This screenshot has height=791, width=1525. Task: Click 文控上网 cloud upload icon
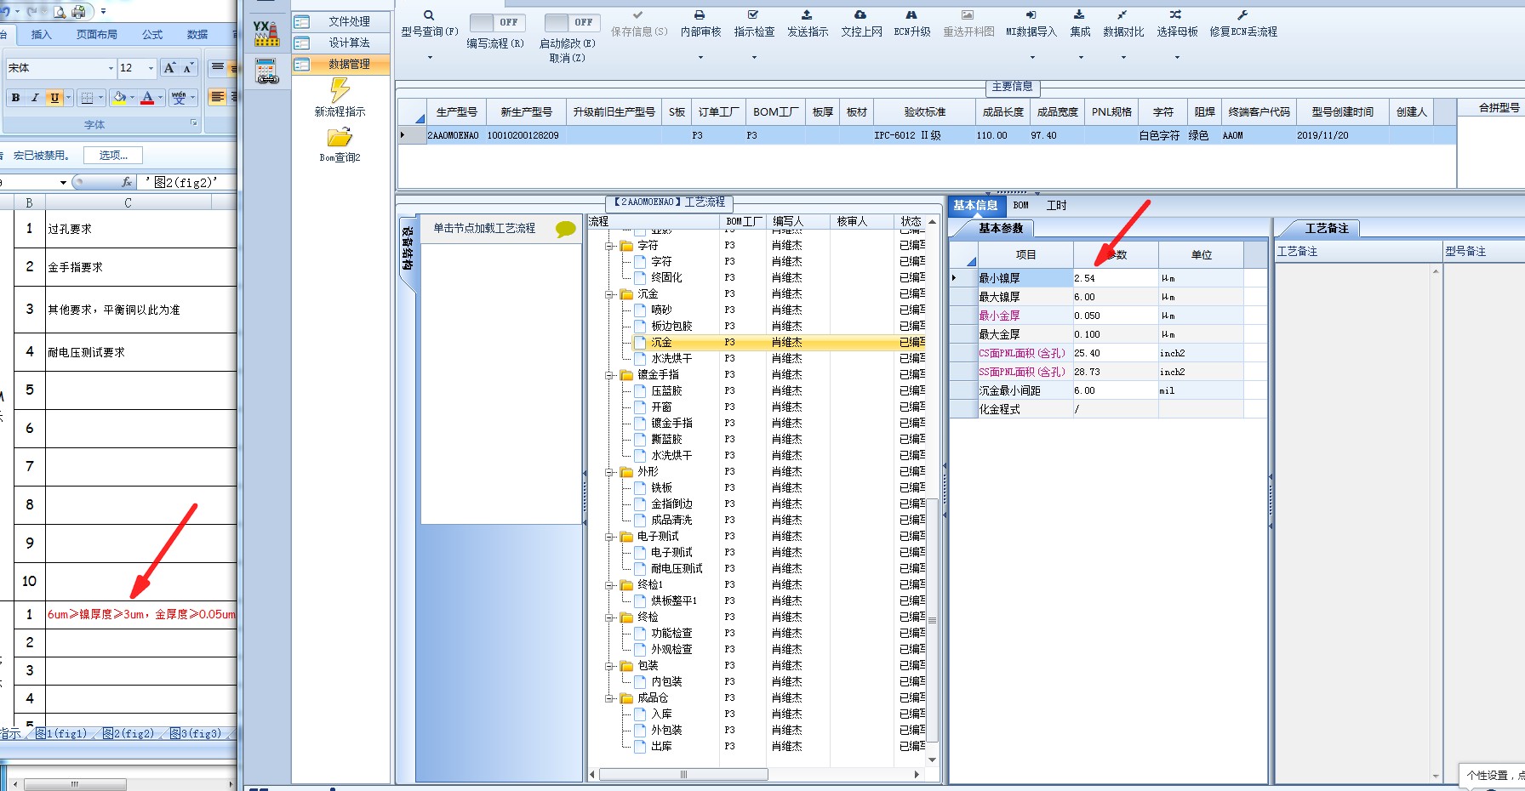(x=860, y=15)
